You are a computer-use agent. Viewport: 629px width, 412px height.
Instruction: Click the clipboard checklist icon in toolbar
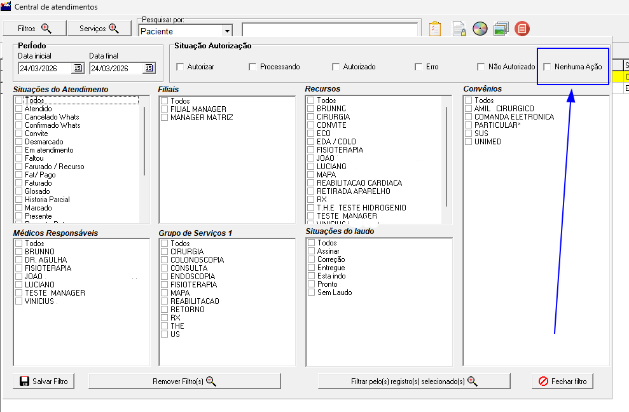tap(435, 29)
